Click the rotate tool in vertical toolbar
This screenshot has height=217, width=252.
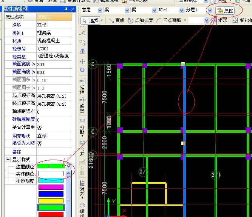click(82, 70)
